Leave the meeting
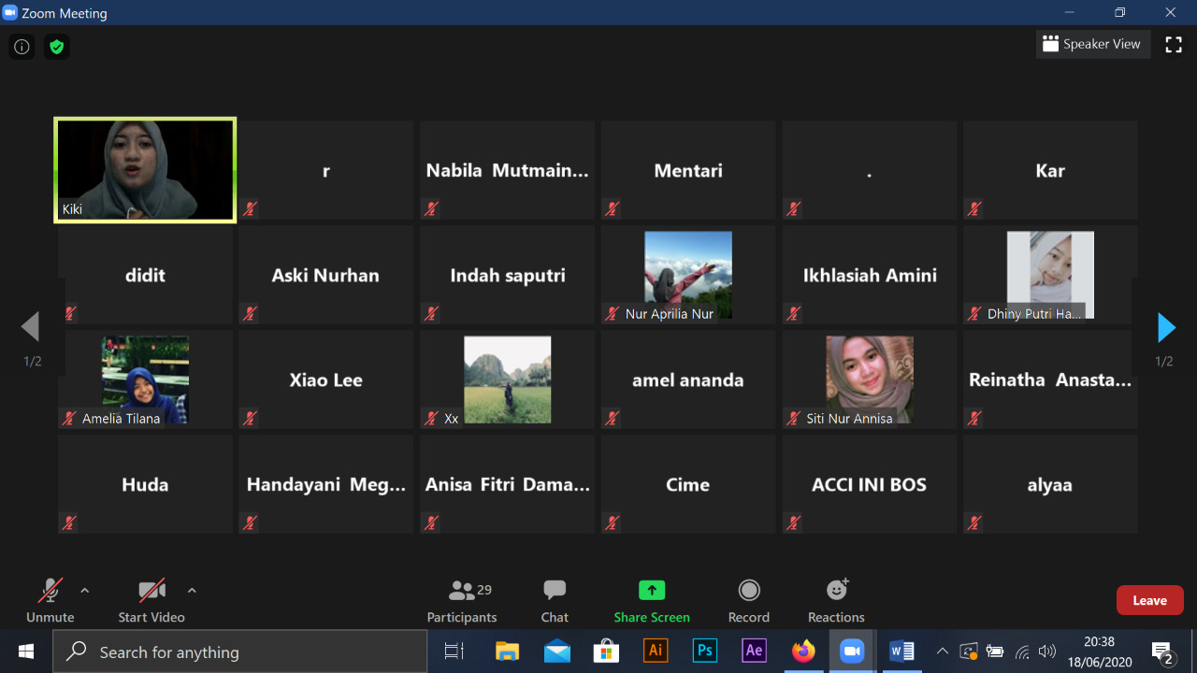This screenshot has width=1197, height=673. (x=1149, y=600)
